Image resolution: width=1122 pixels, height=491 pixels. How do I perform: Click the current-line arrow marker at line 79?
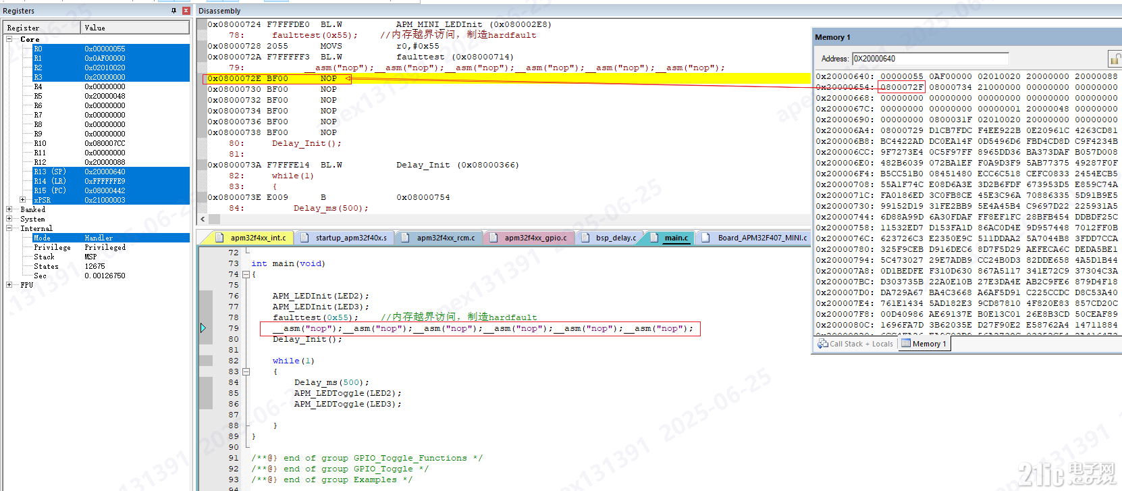click(203, 328)
